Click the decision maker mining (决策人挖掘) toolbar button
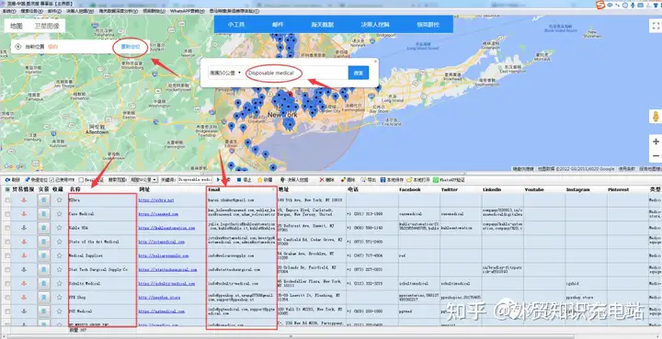The width and height of the screenshot is (662, 339). (294, 180)
